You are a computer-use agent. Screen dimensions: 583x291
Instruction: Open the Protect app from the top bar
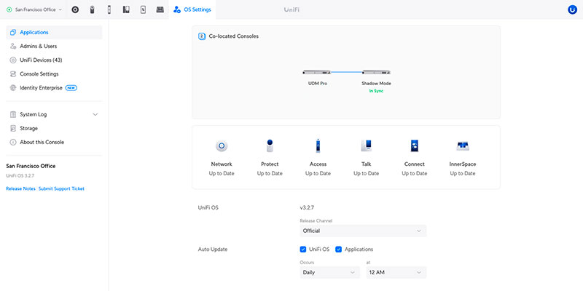pos(93,9)
